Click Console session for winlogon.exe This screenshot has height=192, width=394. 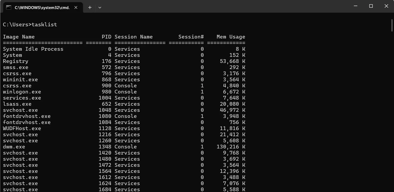coord(126,92)
